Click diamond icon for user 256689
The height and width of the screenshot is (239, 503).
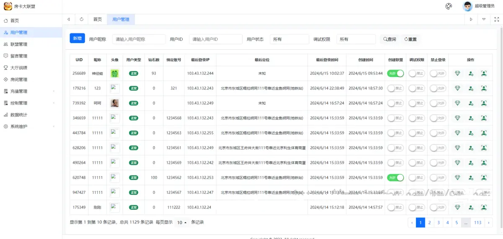[x=457, y=74]
